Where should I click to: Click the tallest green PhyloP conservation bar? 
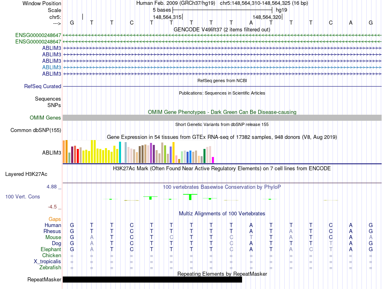pos(190,197)
